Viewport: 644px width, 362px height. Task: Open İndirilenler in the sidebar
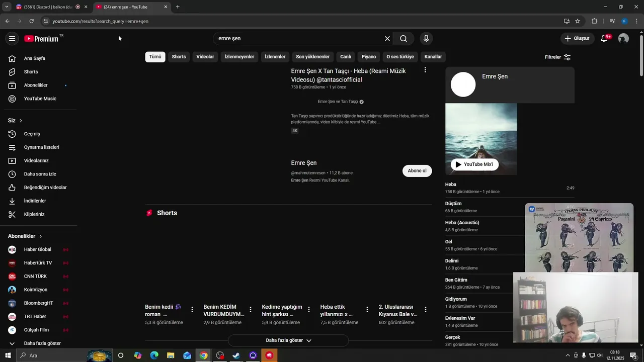[38, 201]
